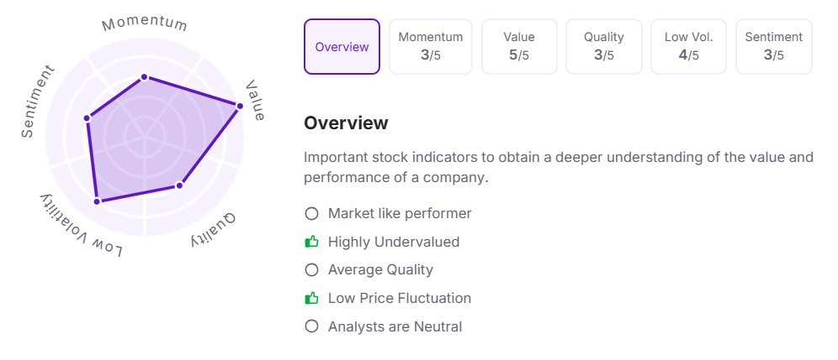This screenshot has width=838, height=360.
Task: Switch to the Sentiment 3/5 tab
Action: (x=774, y=47)
